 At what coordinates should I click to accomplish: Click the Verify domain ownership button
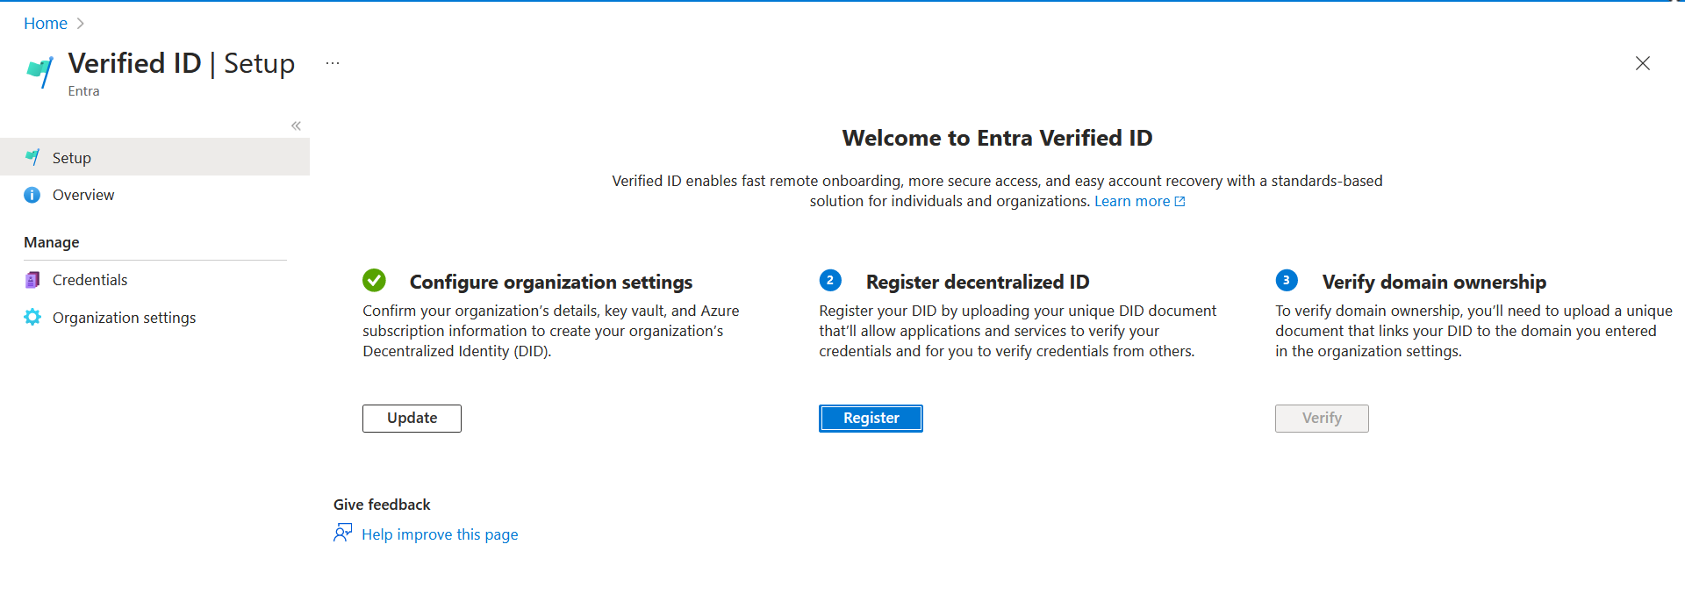(x=1322, y=418)
